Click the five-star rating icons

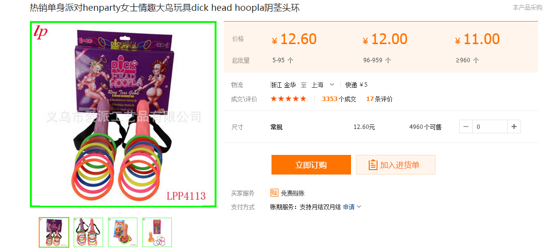(x=289, y=99)
